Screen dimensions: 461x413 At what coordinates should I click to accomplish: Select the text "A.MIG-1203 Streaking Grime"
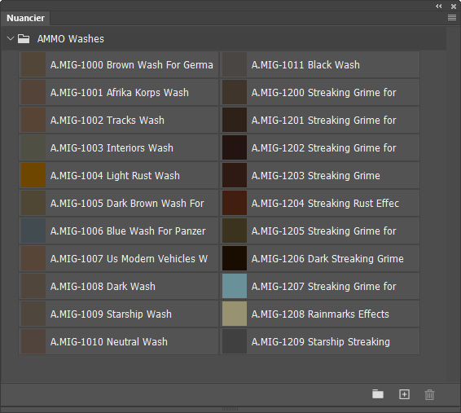316,175
